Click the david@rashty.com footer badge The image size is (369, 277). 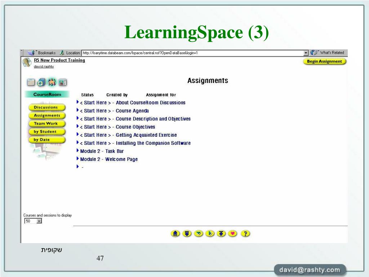(310, 270)
